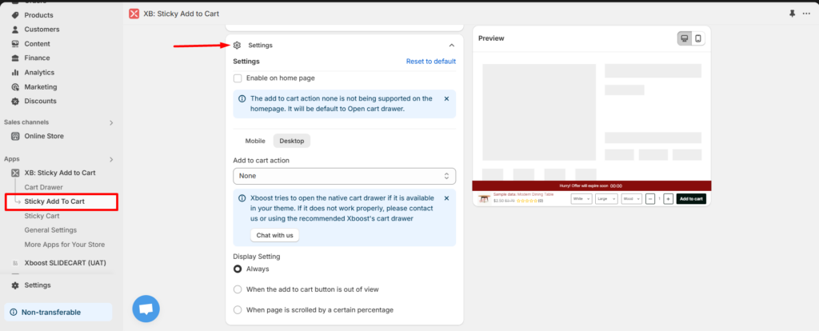Click the pin icon in top bar
Screen dimensions: 819x331
point(792,14)
